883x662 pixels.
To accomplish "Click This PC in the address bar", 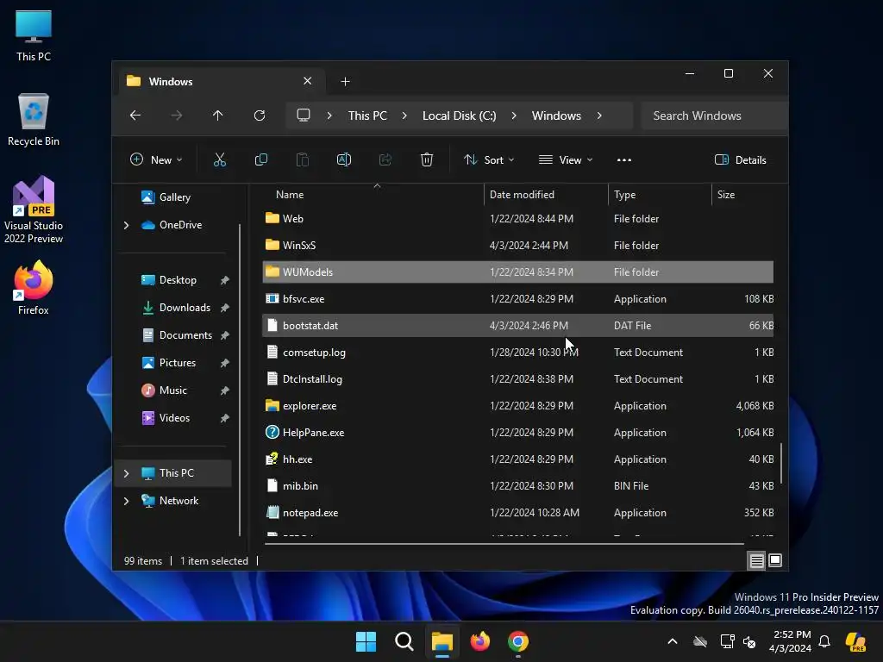I will 367,116.
